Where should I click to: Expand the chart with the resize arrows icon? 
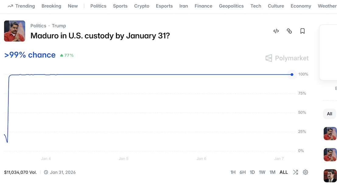pyautogui.click(x=295, y=172)
